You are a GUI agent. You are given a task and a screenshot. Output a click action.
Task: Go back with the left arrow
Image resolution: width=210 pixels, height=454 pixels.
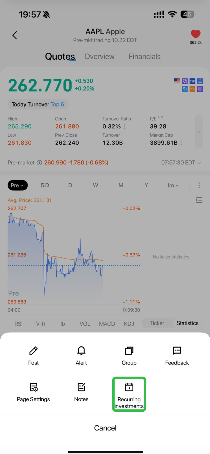pyautogui.click(x=15, y=35)
